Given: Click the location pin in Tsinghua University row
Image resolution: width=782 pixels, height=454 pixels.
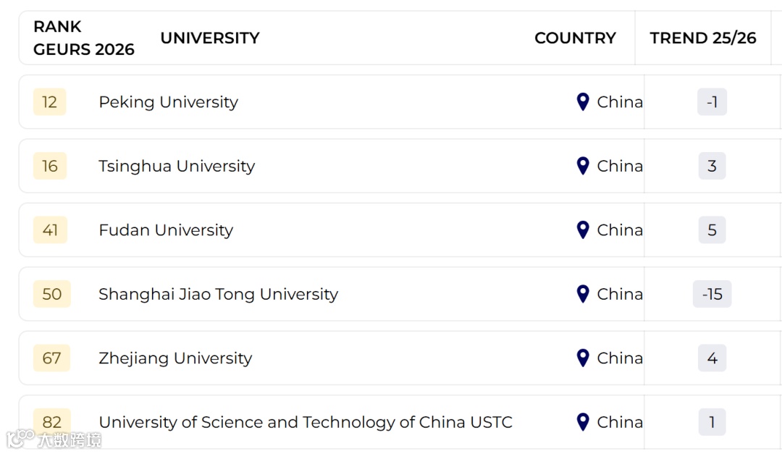Looking at the screenshot, I should pyautogui.click(x=582, y=166).
